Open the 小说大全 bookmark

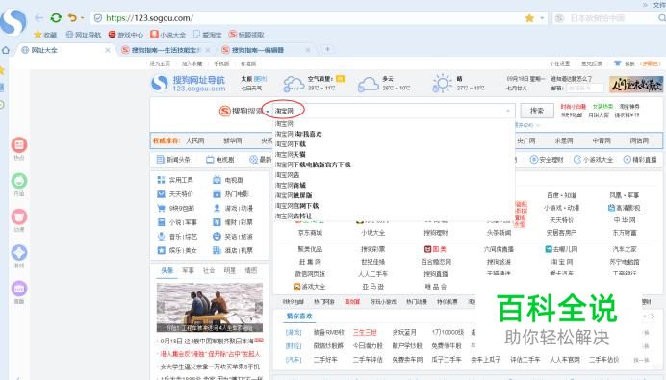tap(168, 35)
